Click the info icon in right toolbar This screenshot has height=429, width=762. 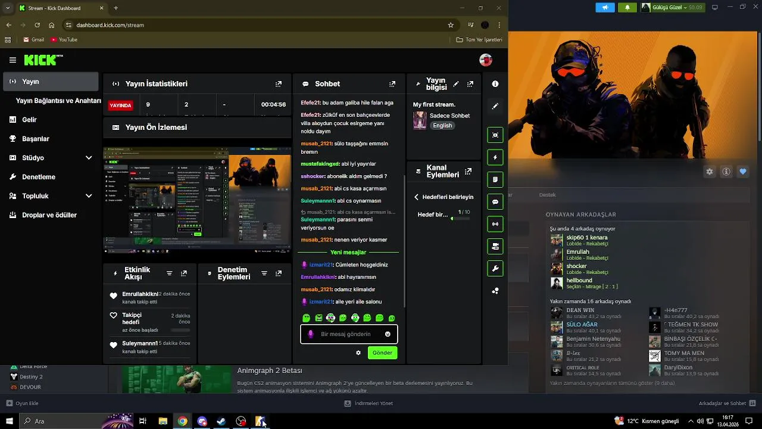click(x=495, y=84)
